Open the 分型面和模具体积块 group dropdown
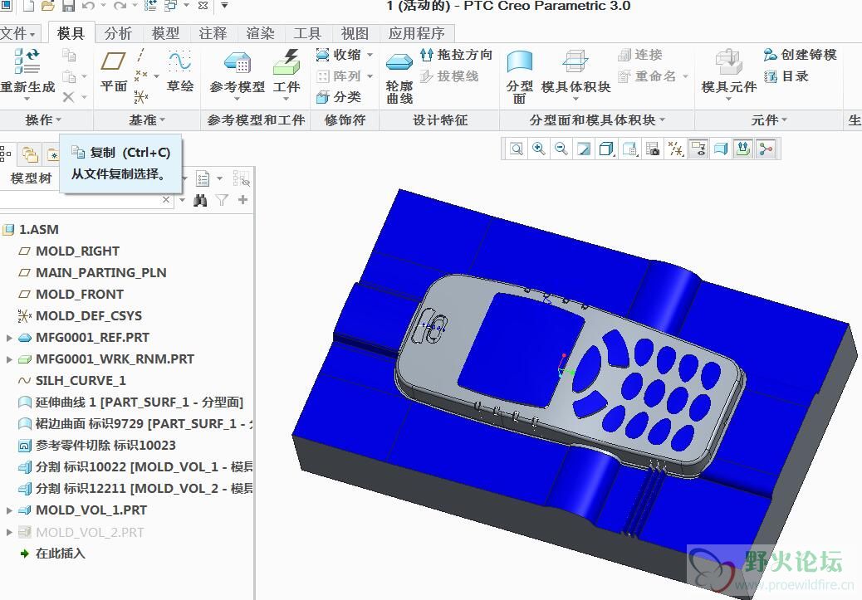862x600 pixels. click(597, 120)
